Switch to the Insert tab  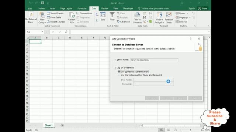tap(52, 8)
